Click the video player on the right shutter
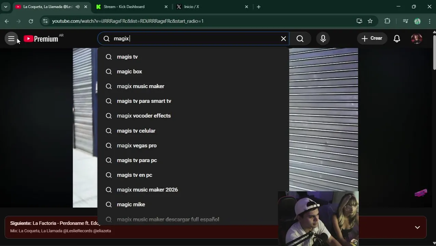Screen dimensions: 436x246 tap(323, 120)
